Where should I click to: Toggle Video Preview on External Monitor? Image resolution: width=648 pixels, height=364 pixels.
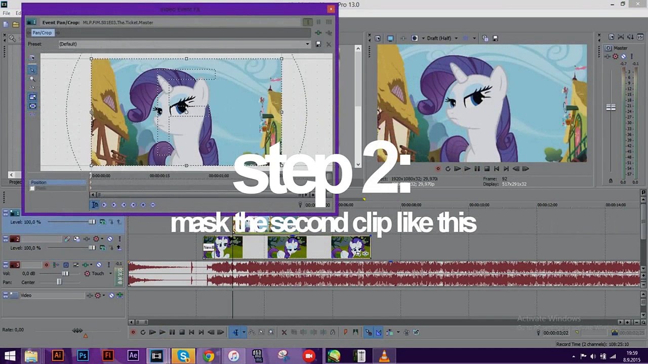[x=390, y=38]
